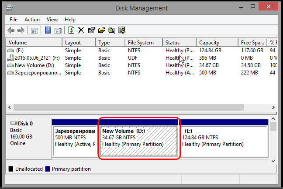This screenshot has width=283, height=189.
Task: Open Properties via the toolbar icon
Action: (x=91, y=30)
